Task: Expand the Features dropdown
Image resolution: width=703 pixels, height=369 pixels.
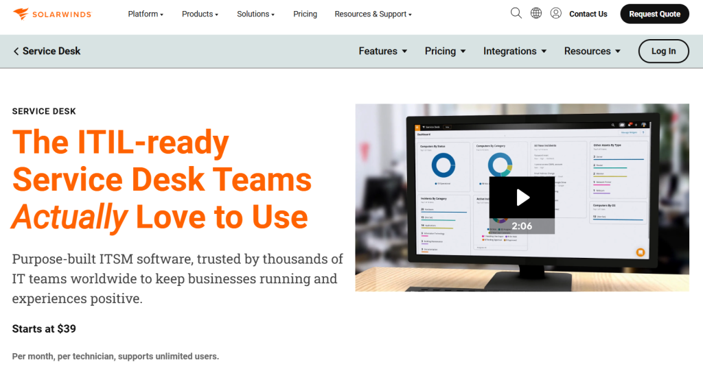Action: coord(383,51)
